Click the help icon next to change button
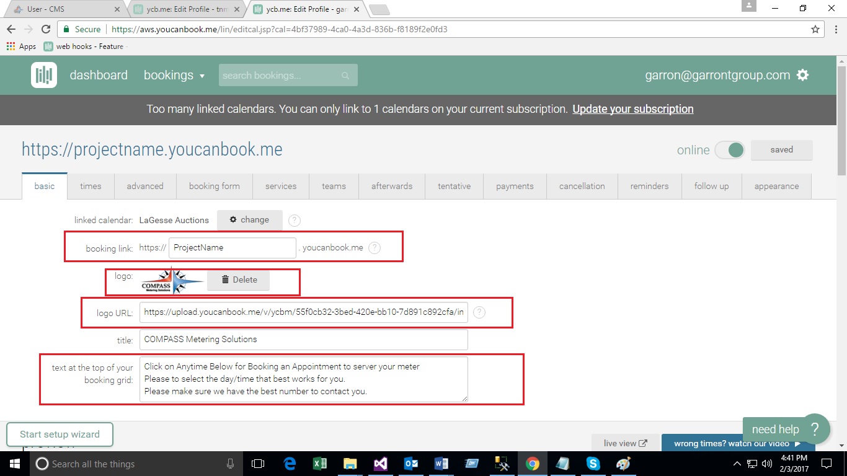847x476 pixels. [295, 220]
